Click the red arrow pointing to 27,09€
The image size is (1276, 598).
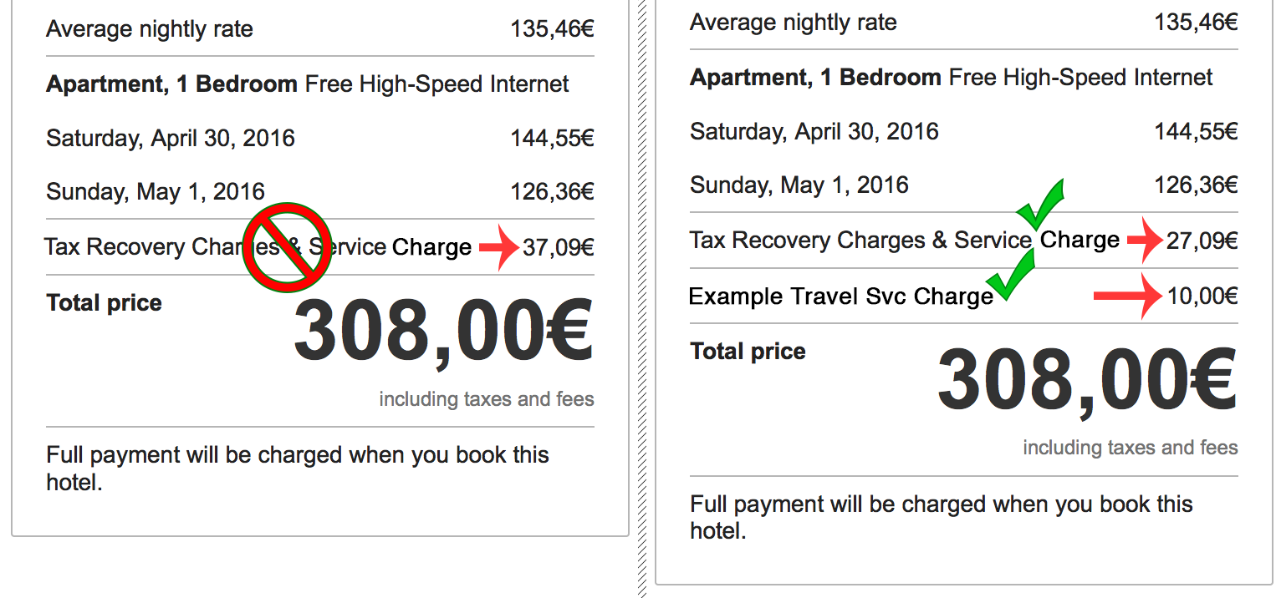tap(1146, 241)
